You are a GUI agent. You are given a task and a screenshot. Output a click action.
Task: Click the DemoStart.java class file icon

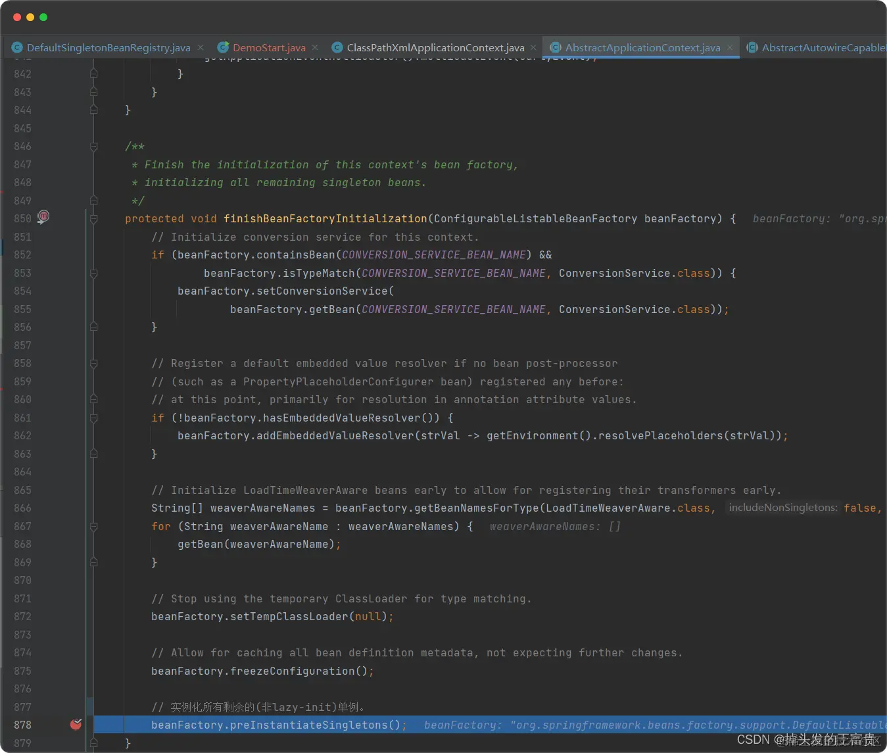click(x=223, y=47)
